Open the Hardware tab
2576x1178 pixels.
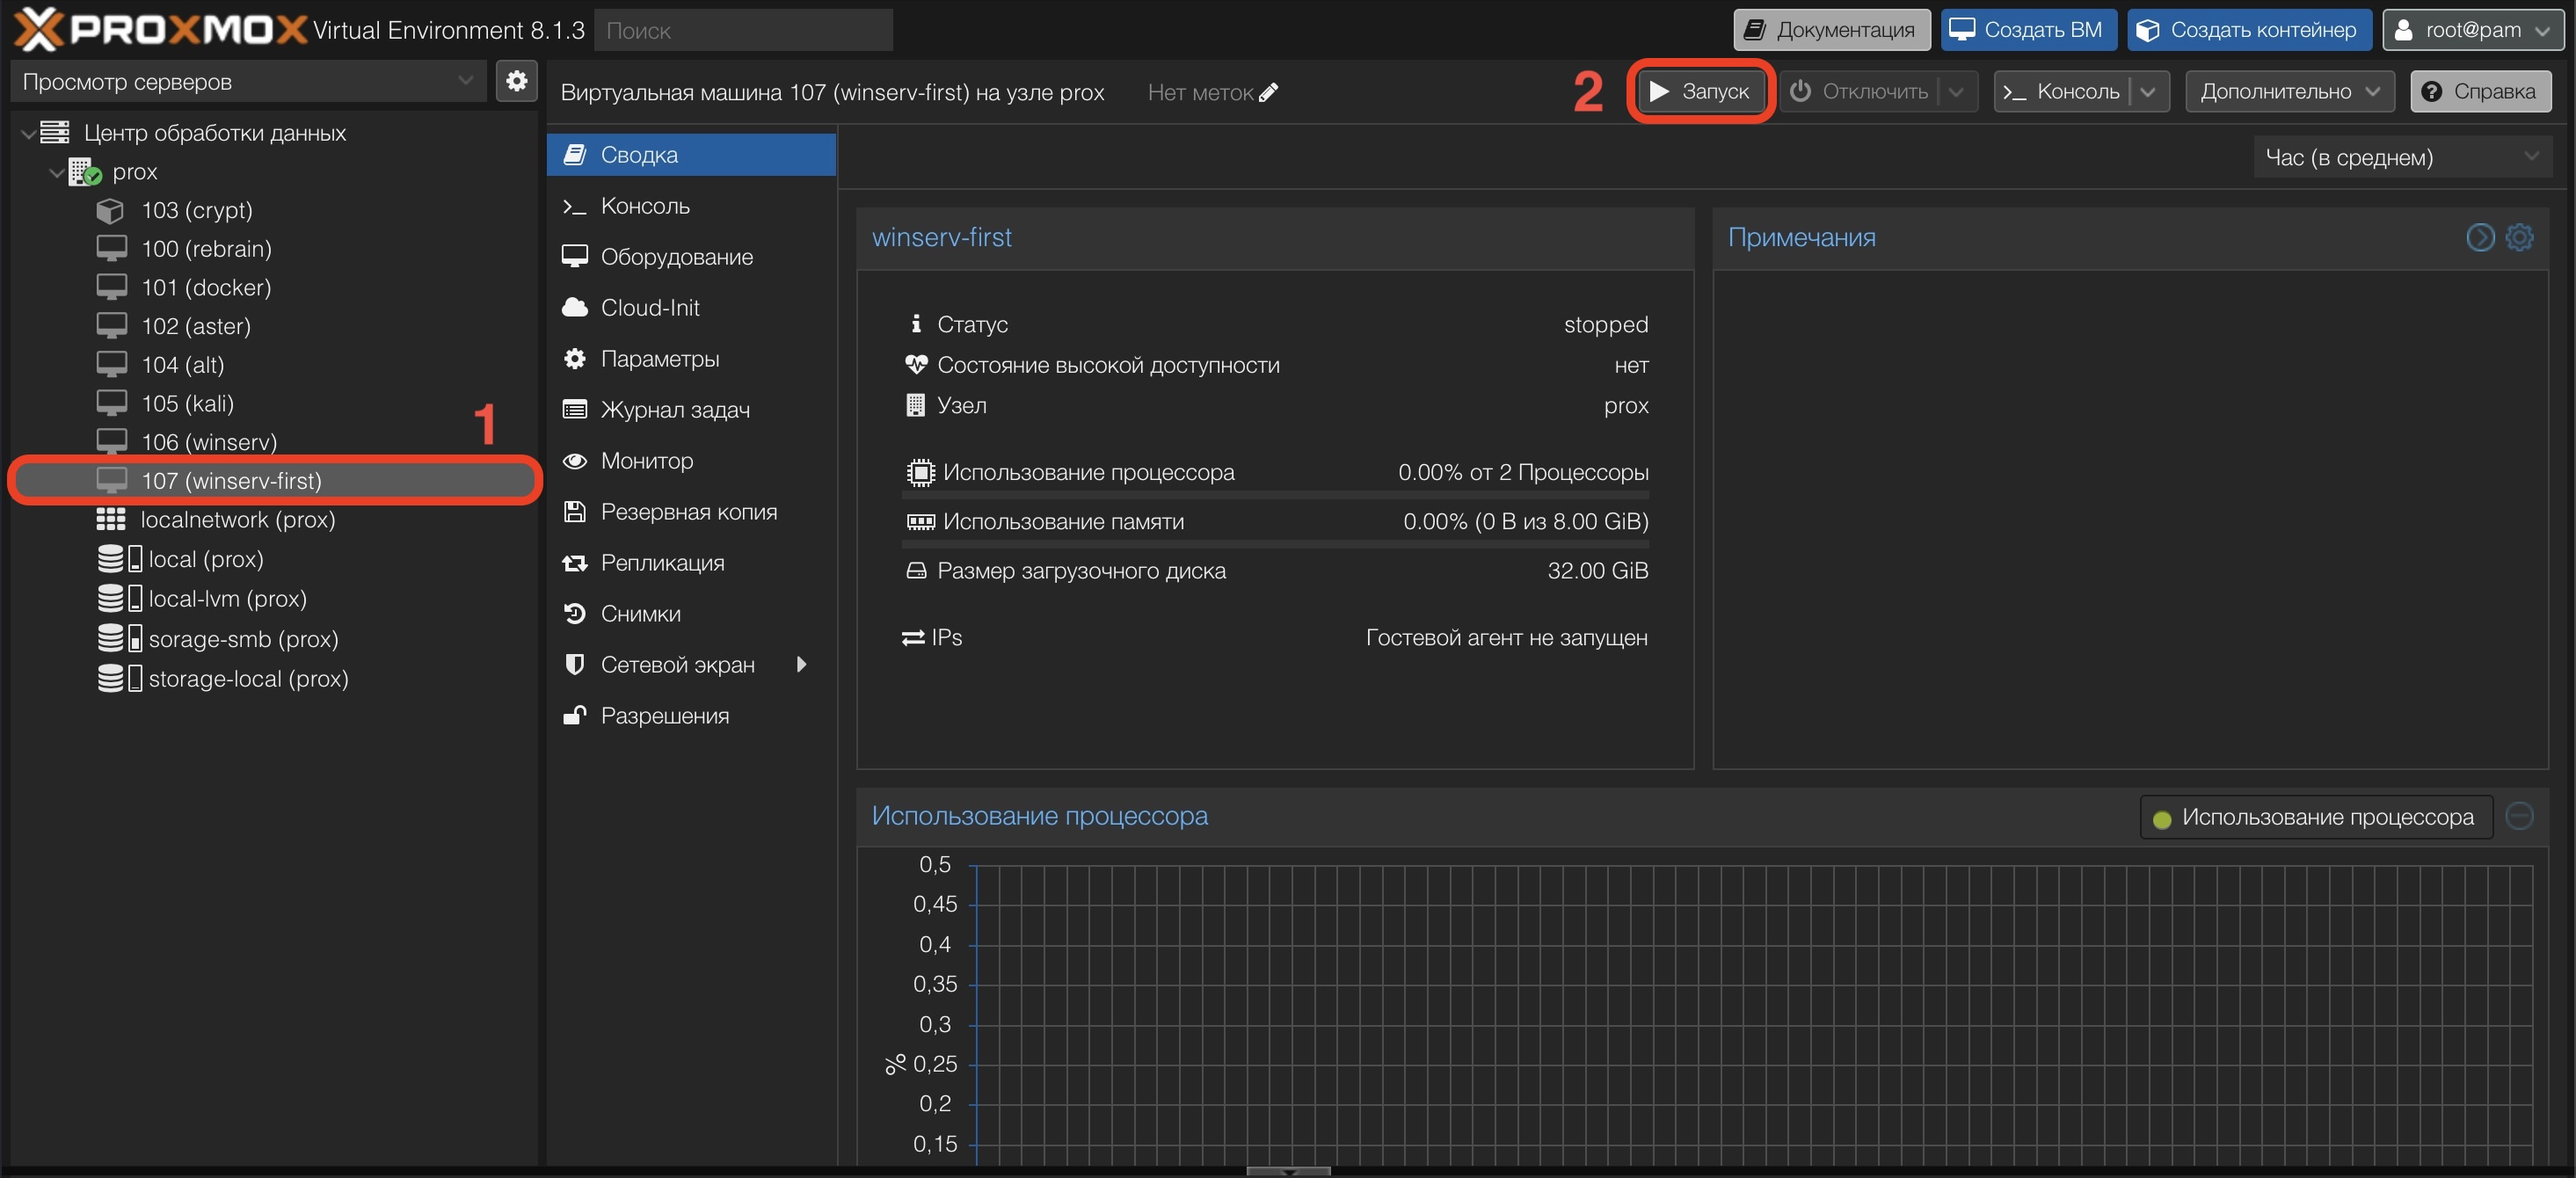676,256
